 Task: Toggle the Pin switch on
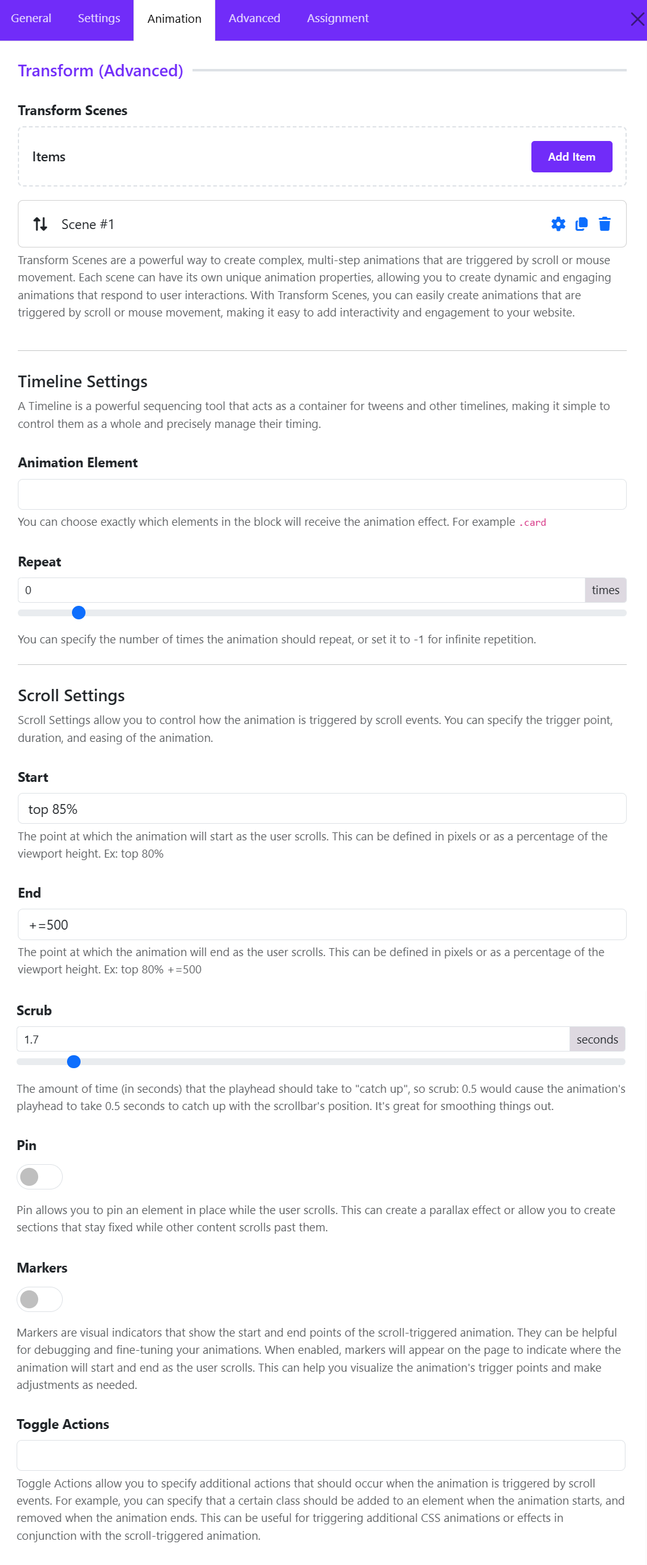point(39,1177)
